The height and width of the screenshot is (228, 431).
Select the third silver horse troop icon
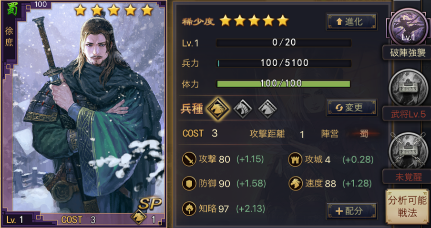pos(267,109)
